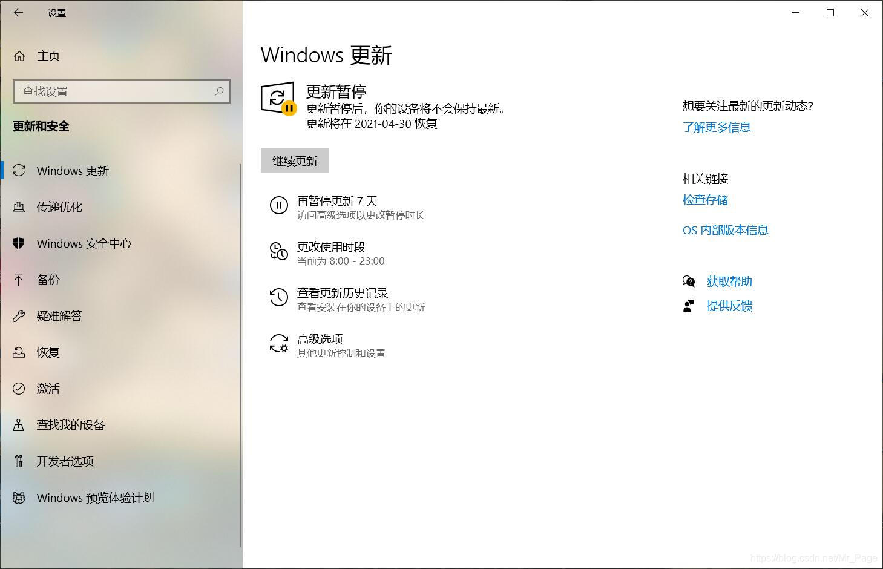
Task: Click the sidebar vertical scrollbar
Action: (240, 354)
